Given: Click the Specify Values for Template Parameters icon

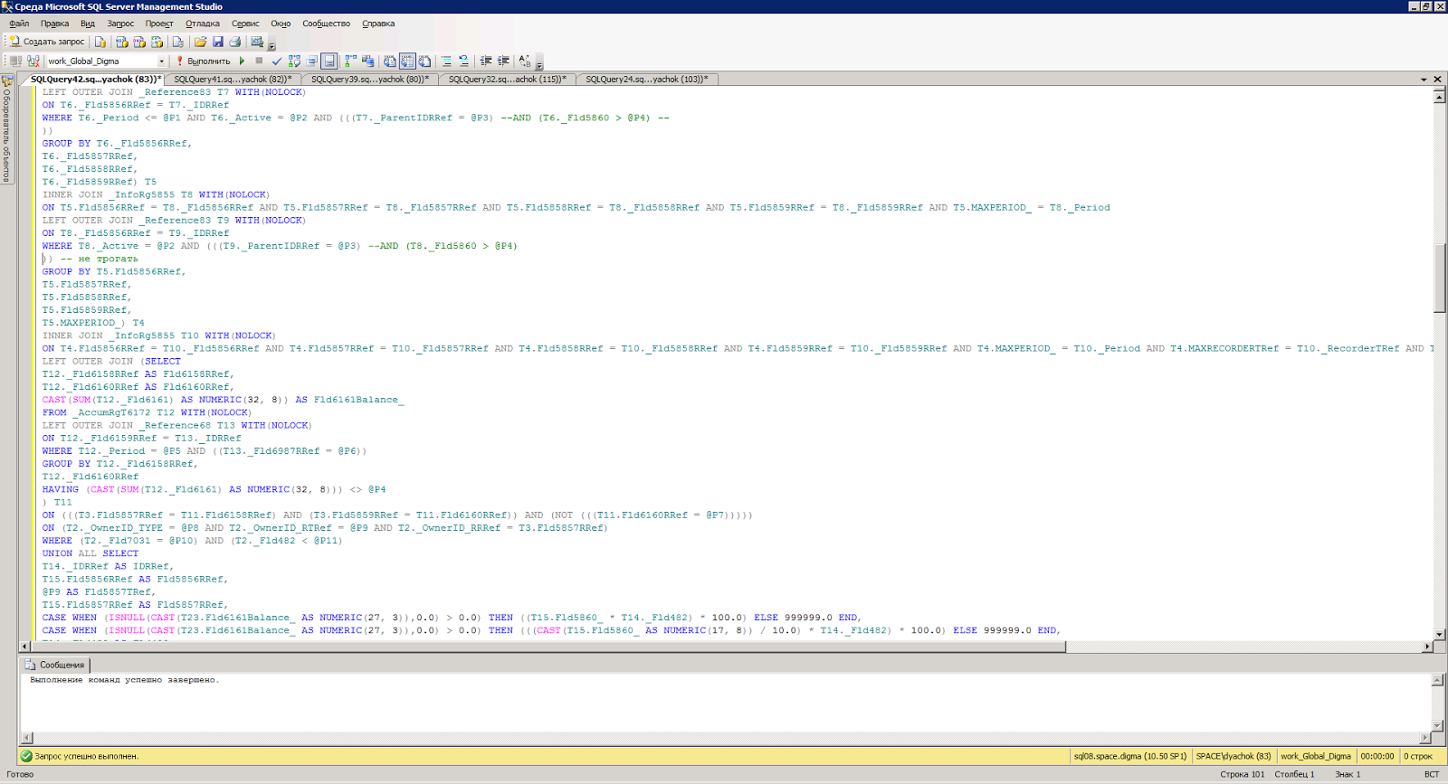Looking at the screenshot, I should 525,61.
